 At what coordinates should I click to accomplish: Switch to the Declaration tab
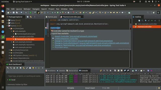click(72, 70)
